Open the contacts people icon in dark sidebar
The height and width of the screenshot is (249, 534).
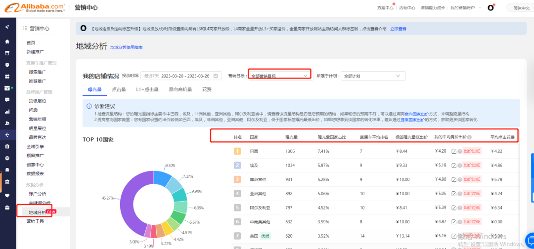point(7,123)
